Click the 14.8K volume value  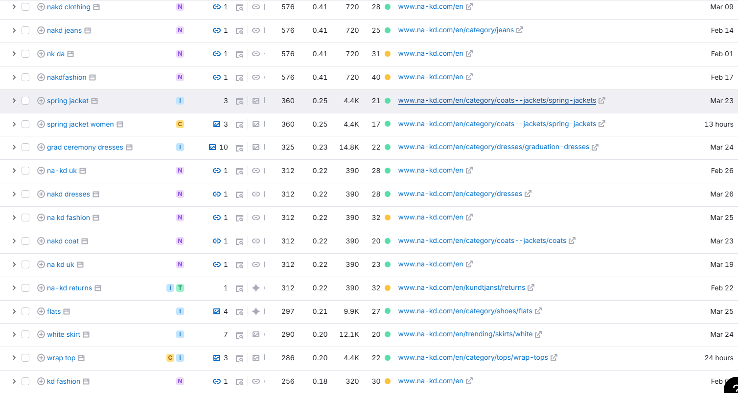click(x=349, y=147)
